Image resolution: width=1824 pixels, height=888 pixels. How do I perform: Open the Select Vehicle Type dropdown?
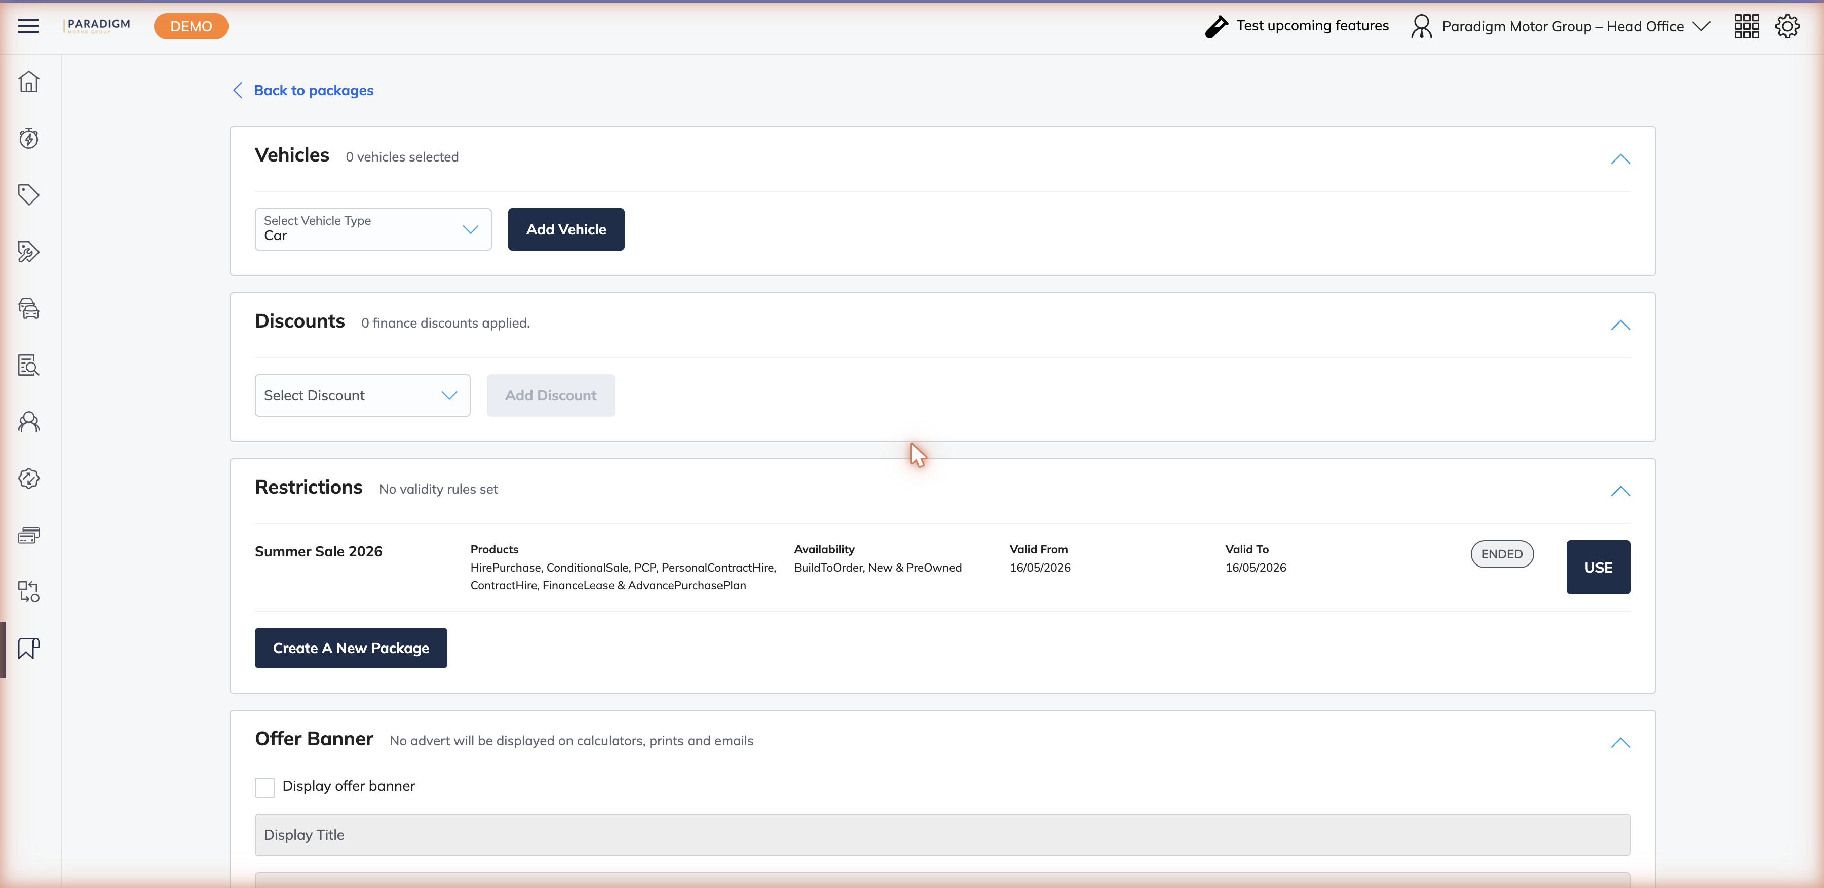[x=373, y=229]
